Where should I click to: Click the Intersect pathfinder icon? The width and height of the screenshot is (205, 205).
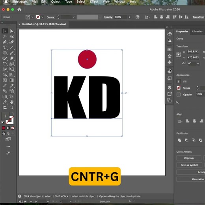194,140
